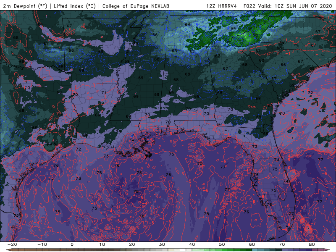Click the "80" tick on the color scale
The height and width of the screenshot is (252, 336).
(x=312, y=244)
